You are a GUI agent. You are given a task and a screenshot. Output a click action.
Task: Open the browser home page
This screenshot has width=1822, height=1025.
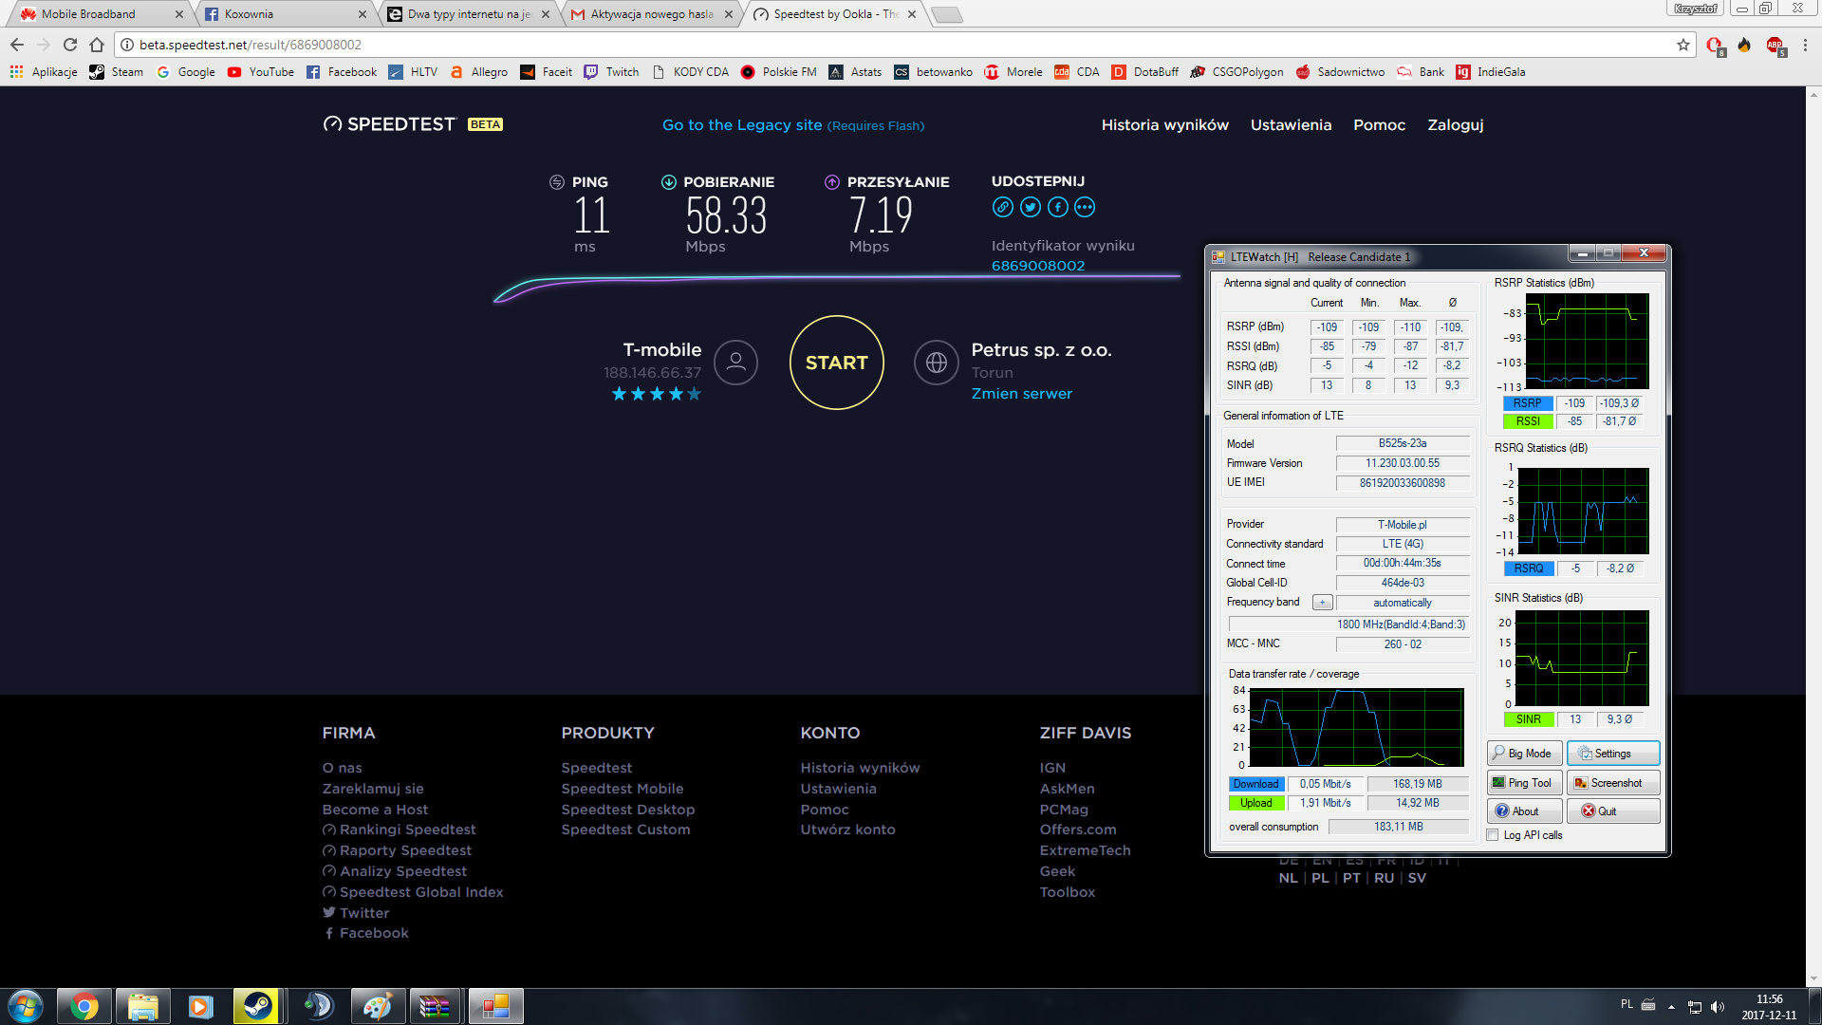pyautogui.click(x=97, y=45)
